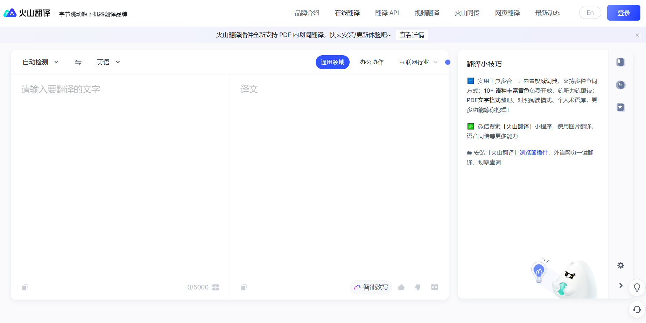Open translation settings gear
Screen dimensions: 646x323
620,265
